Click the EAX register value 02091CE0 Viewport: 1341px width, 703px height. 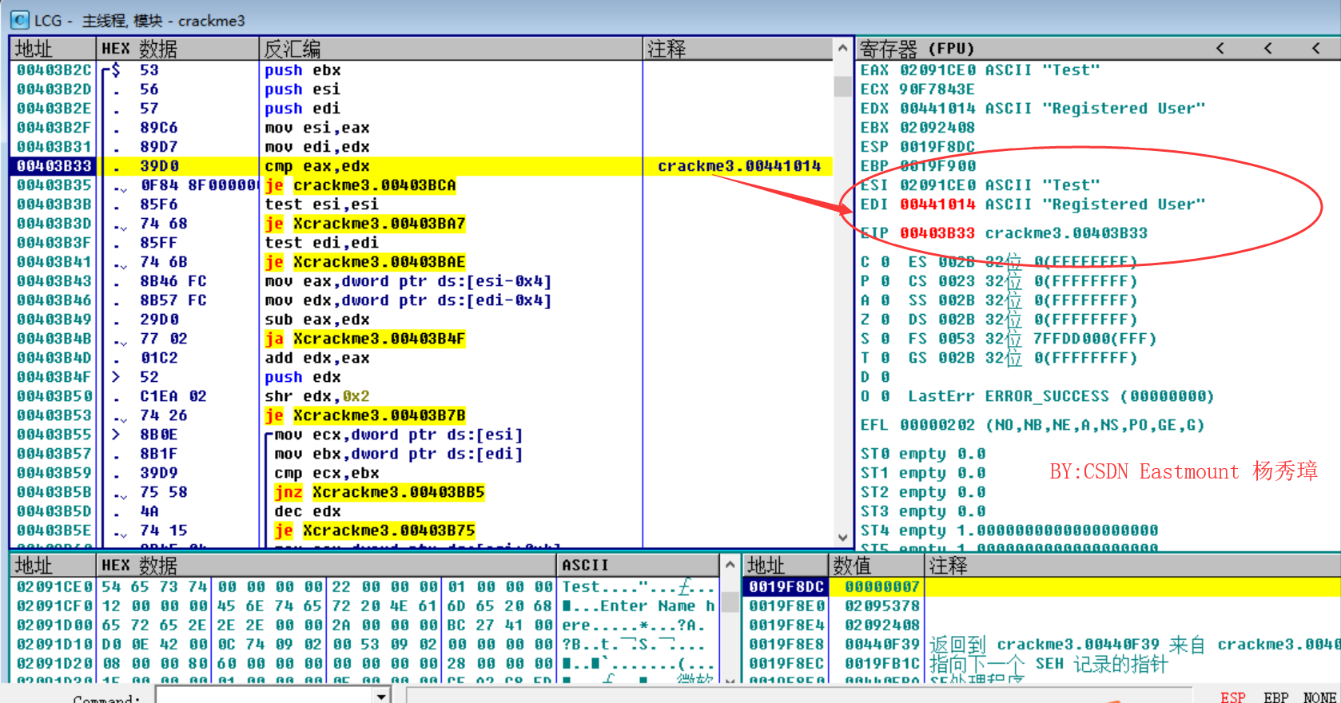tap(937, 70)
